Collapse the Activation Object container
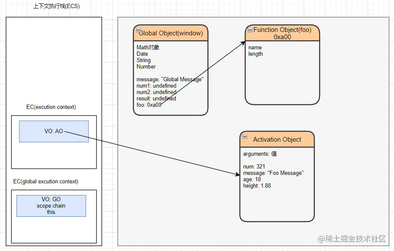 pyautogui.click(x=245, y=136)
